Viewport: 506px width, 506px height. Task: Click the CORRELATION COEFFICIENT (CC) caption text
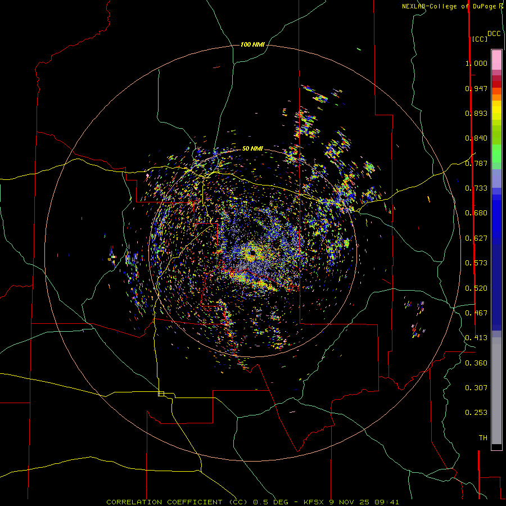coord(177,502)
